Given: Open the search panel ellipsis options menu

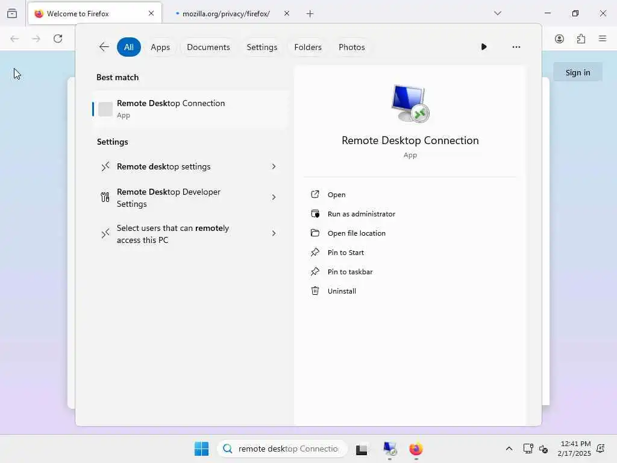Looking at the screenshot, I should (516, 47).
